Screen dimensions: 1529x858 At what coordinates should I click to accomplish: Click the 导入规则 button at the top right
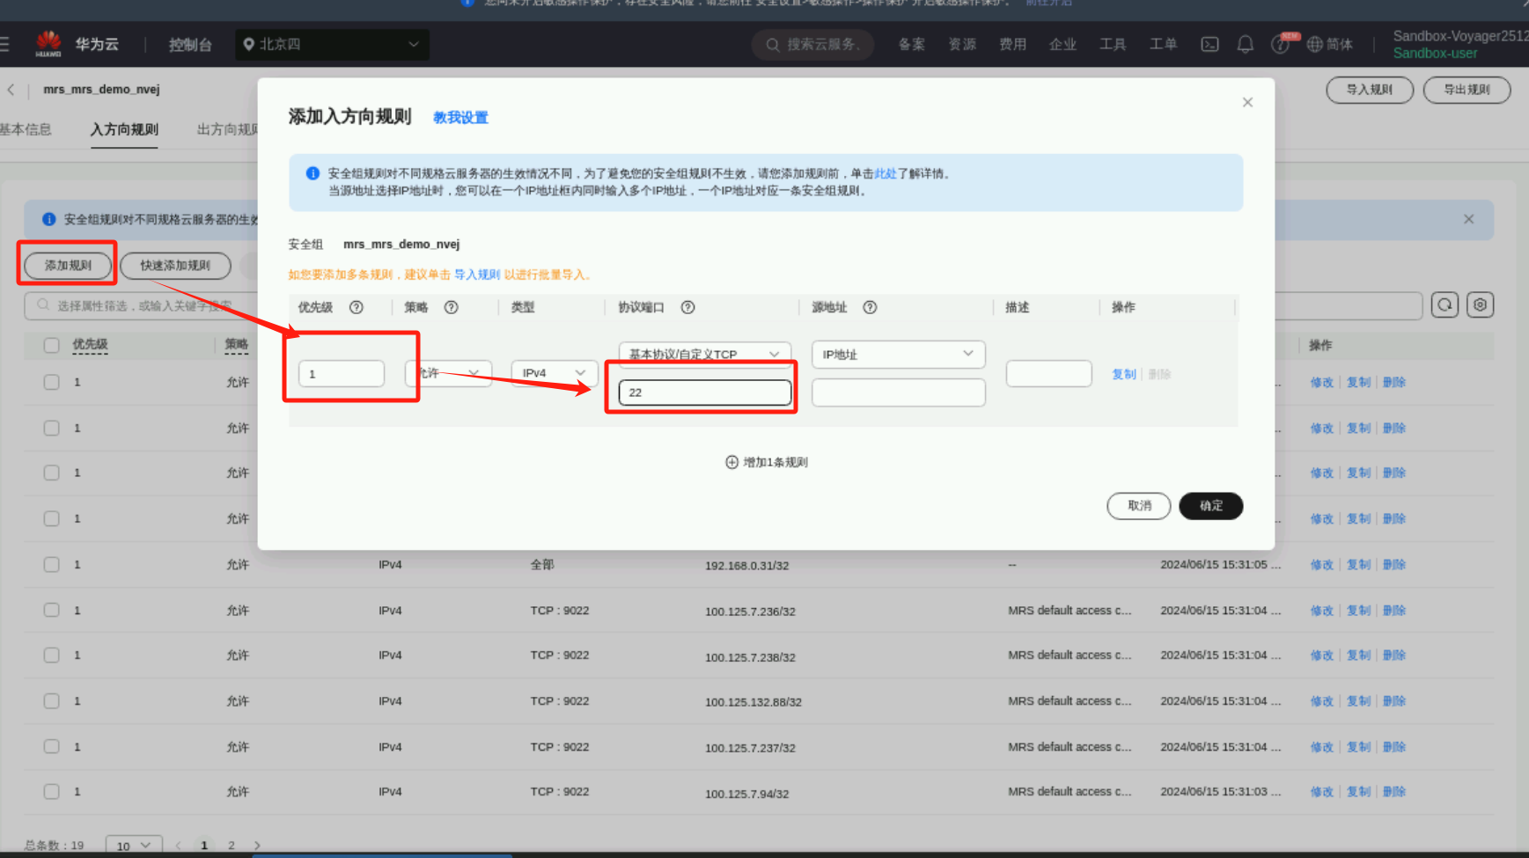tap(1370, 90)
